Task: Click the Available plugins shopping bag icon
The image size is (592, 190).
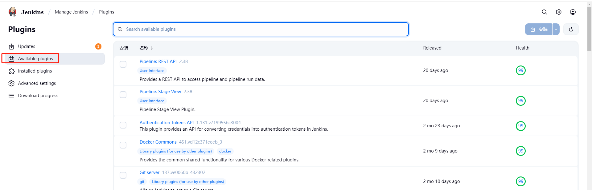Action: click(x=11, y=59)
